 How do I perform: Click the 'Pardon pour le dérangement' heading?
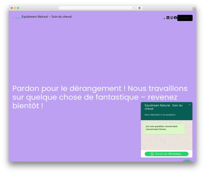pos(100,97)
